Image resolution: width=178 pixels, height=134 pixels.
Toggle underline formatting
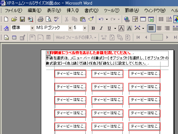(x=109, y=28)
